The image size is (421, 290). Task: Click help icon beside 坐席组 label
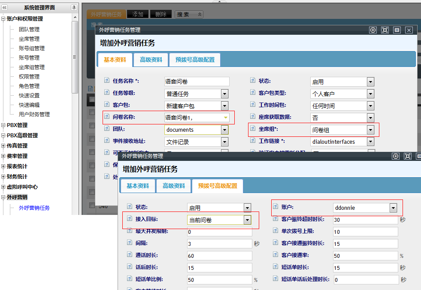pos(253,129)
